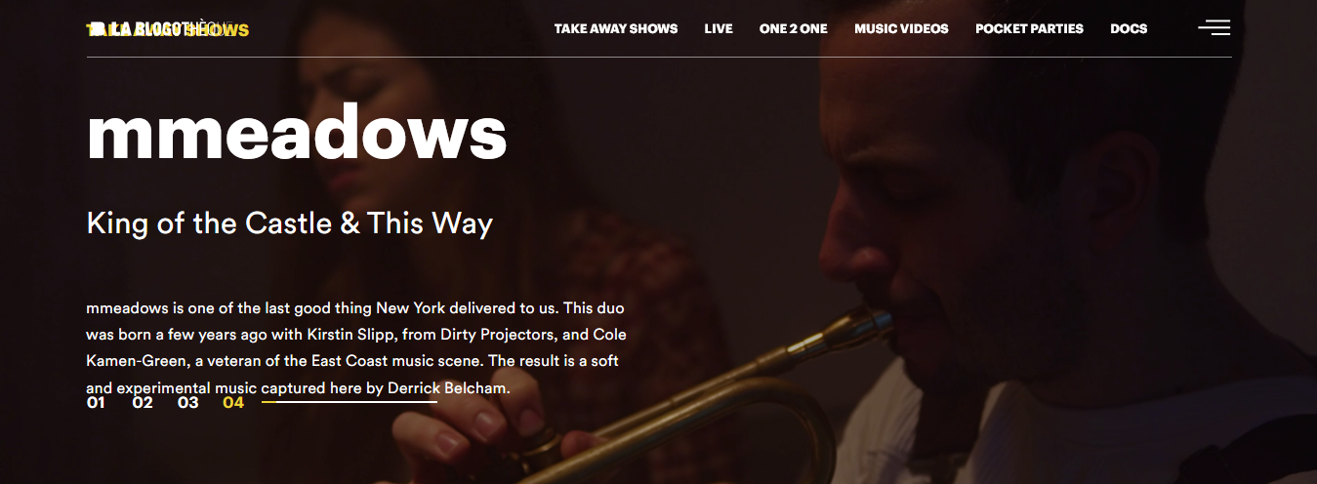Visit the Pocket Parties section
This screenshot has height=484, width=1317.
tap(1029, 29)
